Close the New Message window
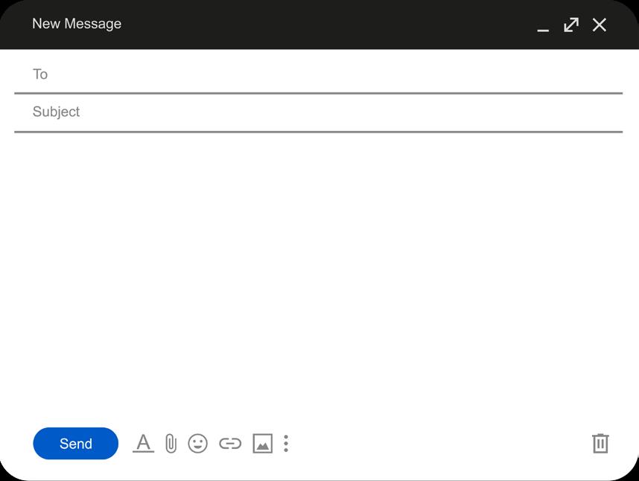 point(600,25)
